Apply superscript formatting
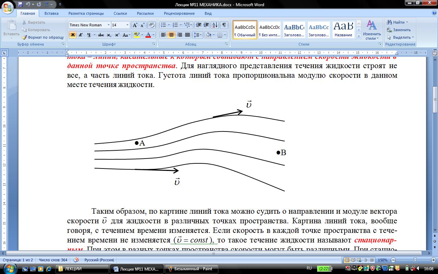Viewport: 438px width, 274px height. 117,35
